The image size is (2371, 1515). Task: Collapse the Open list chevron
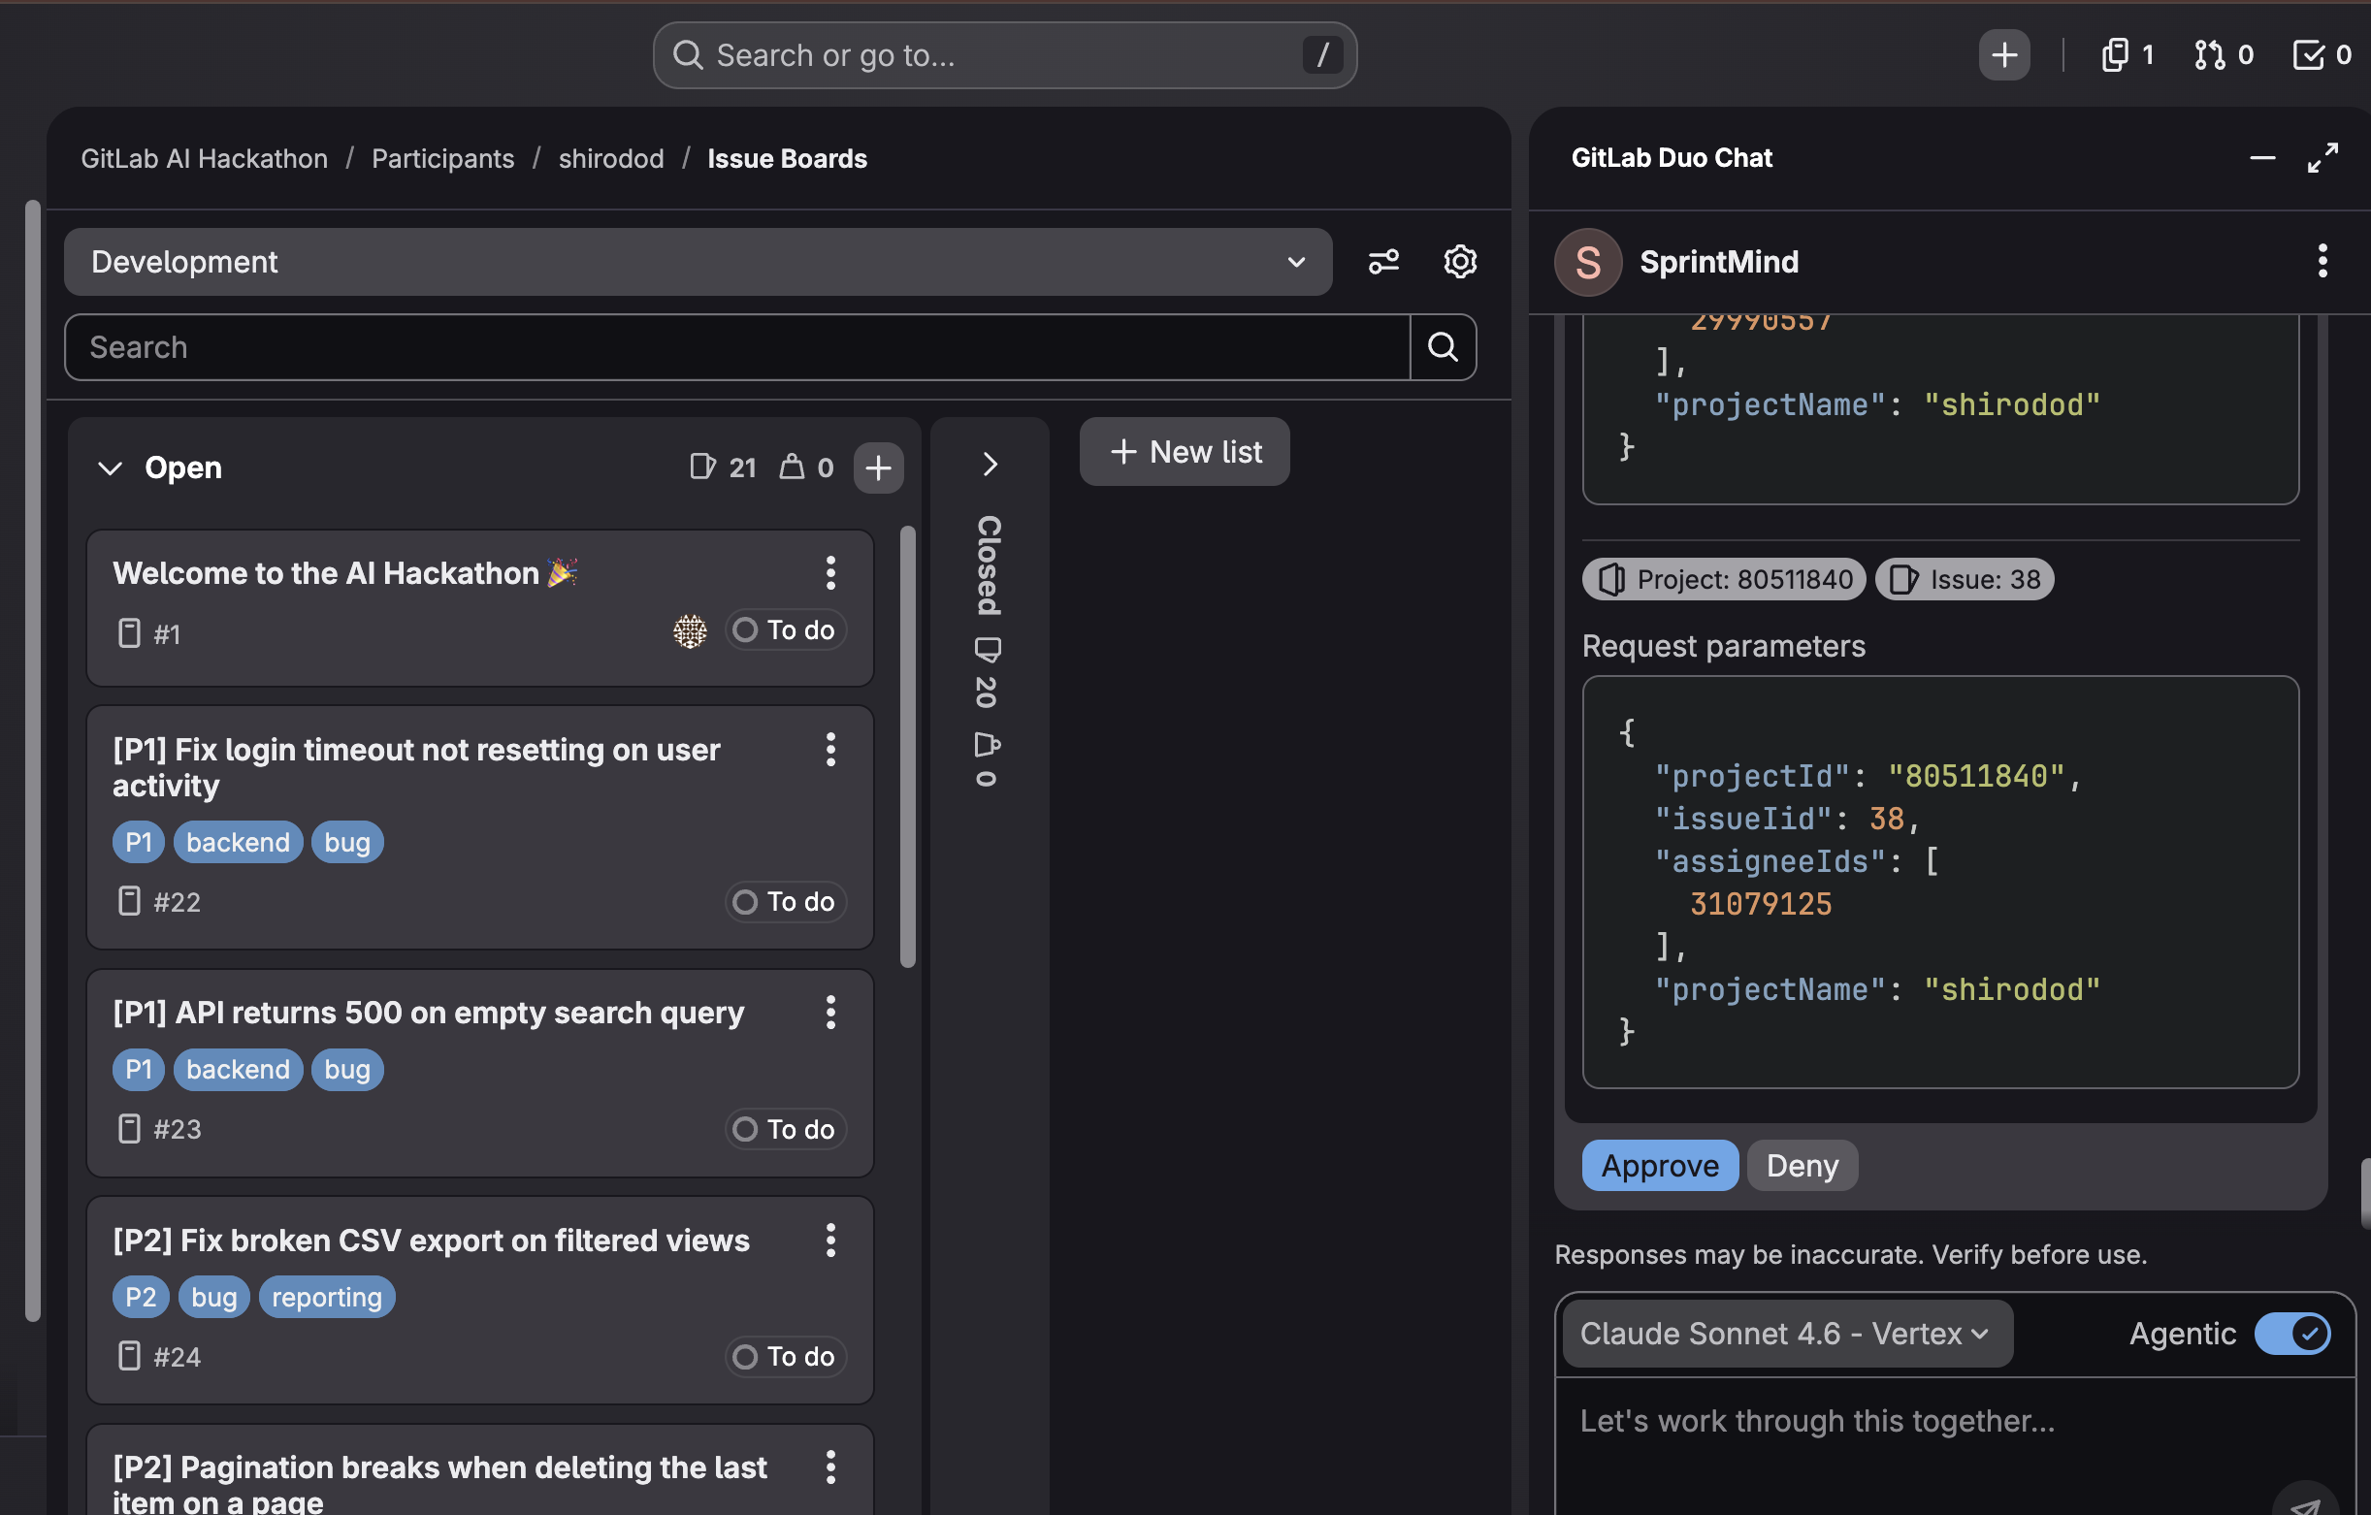[x=111, y=467]
